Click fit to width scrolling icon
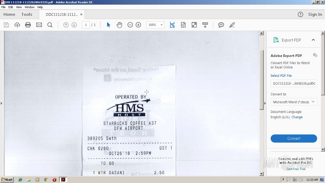Viewport: 325px width, 183px height. pos(172,25)
